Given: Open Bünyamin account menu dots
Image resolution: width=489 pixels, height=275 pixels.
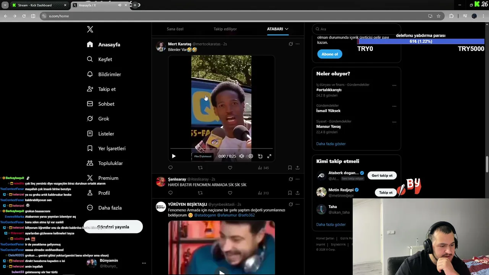Looking at the screenshot, I should [144, 263].
